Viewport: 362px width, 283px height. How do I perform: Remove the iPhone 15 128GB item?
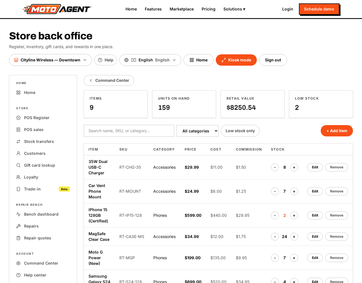[x=337, y=215]
